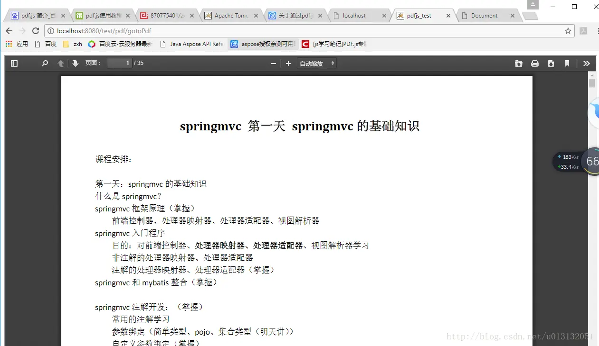
Task: Open the PDF search (Find) tool
Action: (x=45, y=63)
